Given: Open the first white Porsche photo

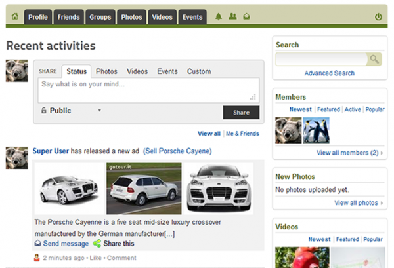Looking at the screenshot, I should (x=70, y=188).
